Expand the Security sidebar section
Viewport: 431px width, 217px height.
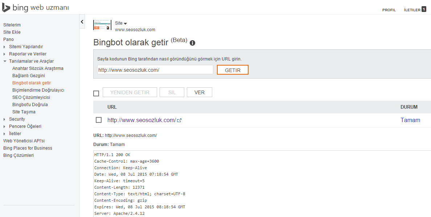(x=5, y=119)
